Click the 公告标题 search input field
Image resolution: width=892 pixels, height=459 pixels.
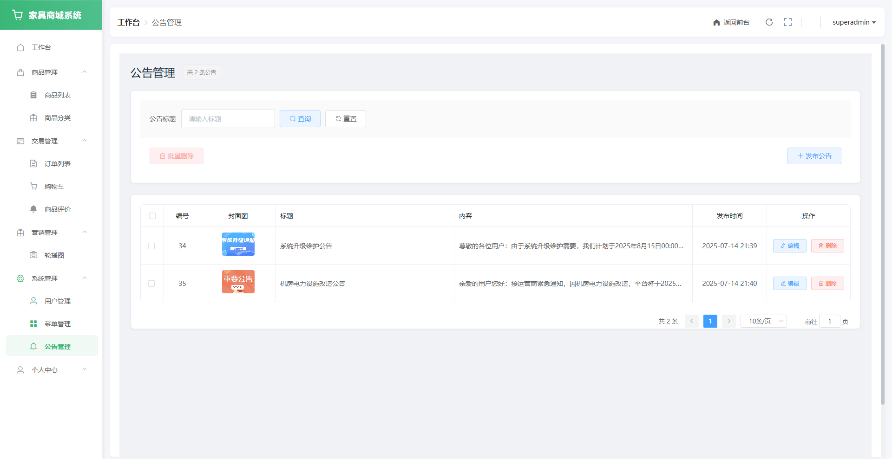(x=228, y=119)
